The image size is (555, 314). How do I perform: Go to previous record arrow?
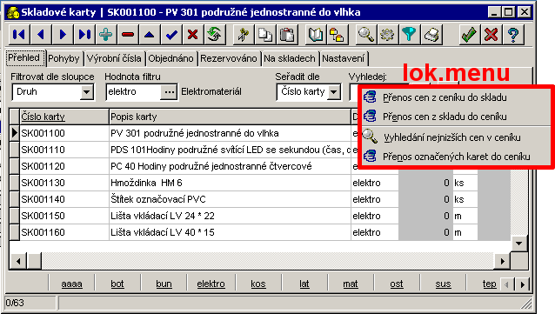pyautogui.click(x=41, y=35)
